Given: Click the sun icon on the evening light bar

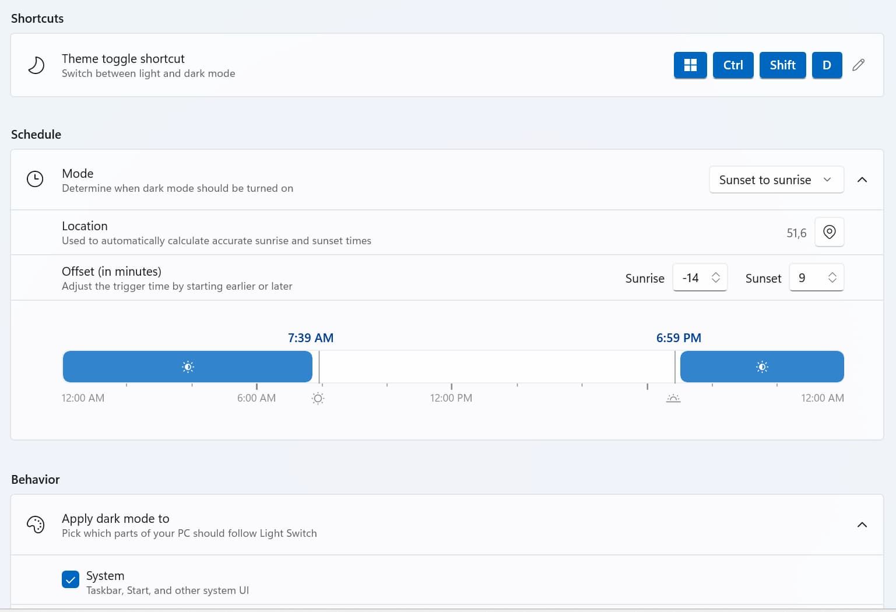Looking at the screenshot, I should (762, 367).
